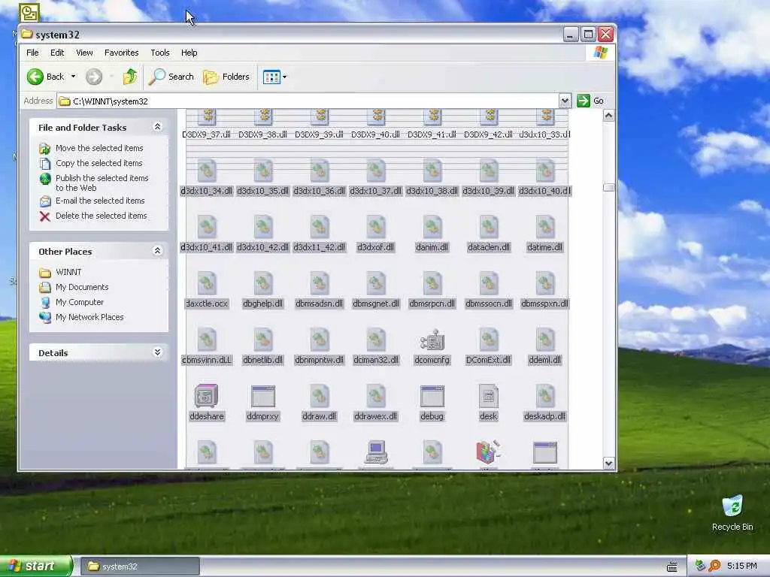770x577 pixels.
Task: Click system32 taskbar button
Action: point(139,566)
